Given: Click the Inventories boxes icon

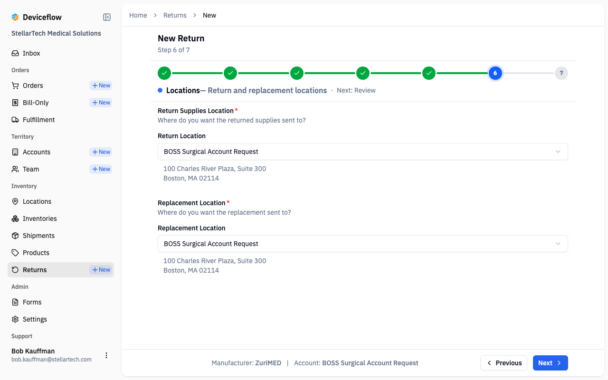Looking at the screenshot, I should point(15,218).
